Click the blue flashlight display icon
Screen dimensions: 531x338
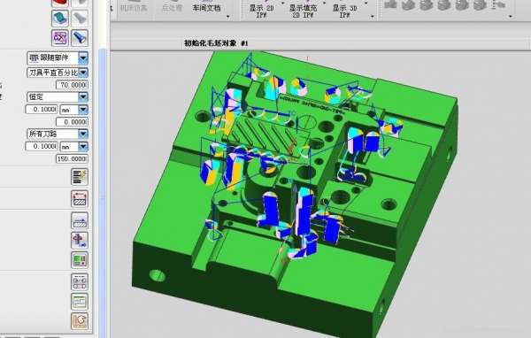pyautogui.click(x=80, y=37)
